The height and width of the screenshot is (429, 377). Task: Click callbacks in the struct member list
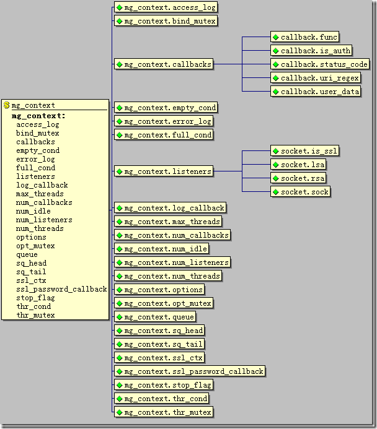(x=35, y=142)
